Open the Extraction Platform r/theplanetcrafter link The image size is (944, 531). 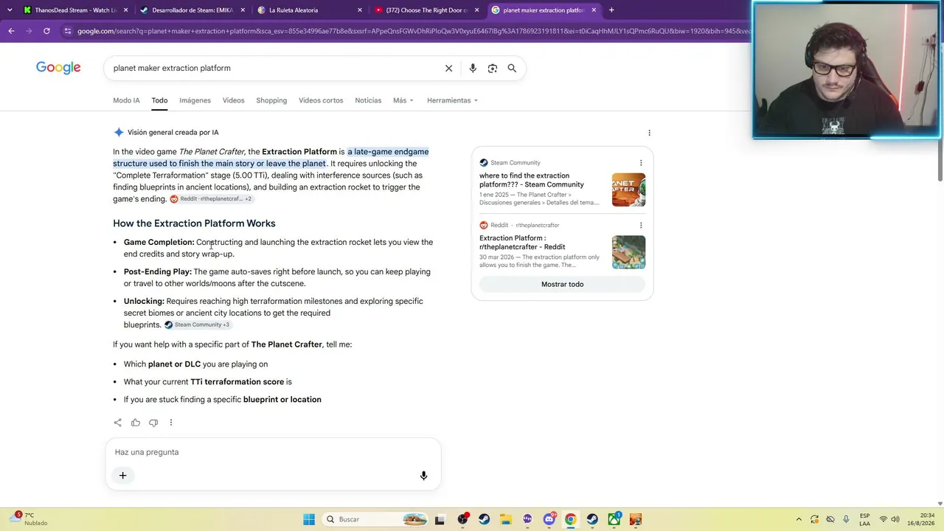[x=522, y=243]
